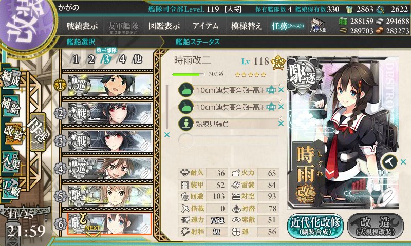
Task: Click empty fourth equipment slot
Action: pos(228,140)
